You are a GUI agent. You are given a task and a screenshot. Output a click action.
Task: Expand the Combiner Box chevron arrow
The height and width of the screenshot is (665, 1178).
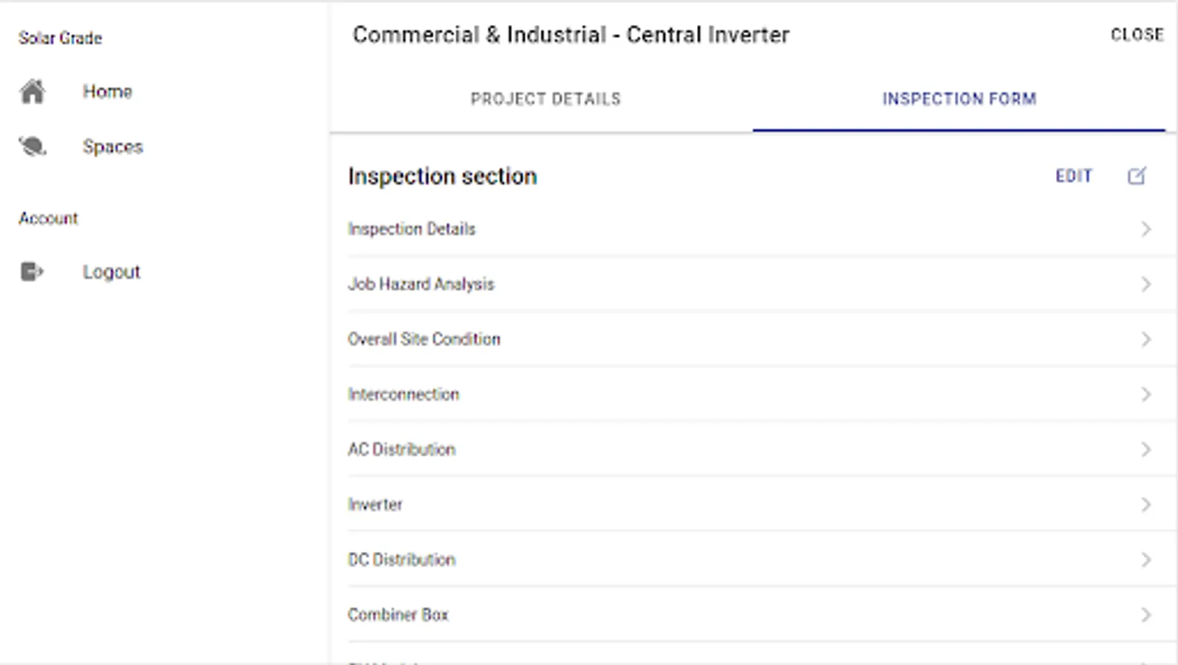[x=1145, y=615]
